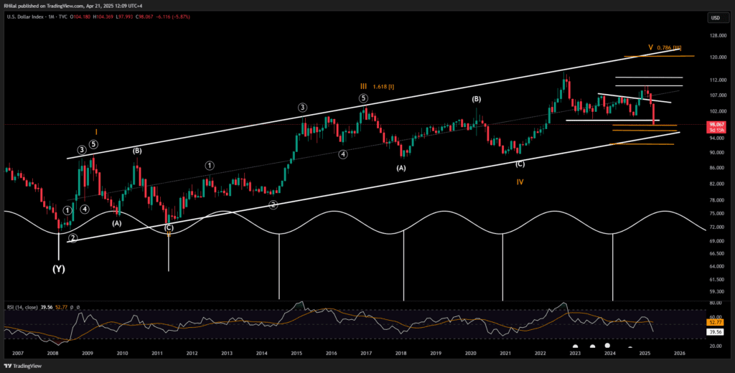Click the 2020 label on time axis
Screen dimensions: 735x373
[470, 354]
